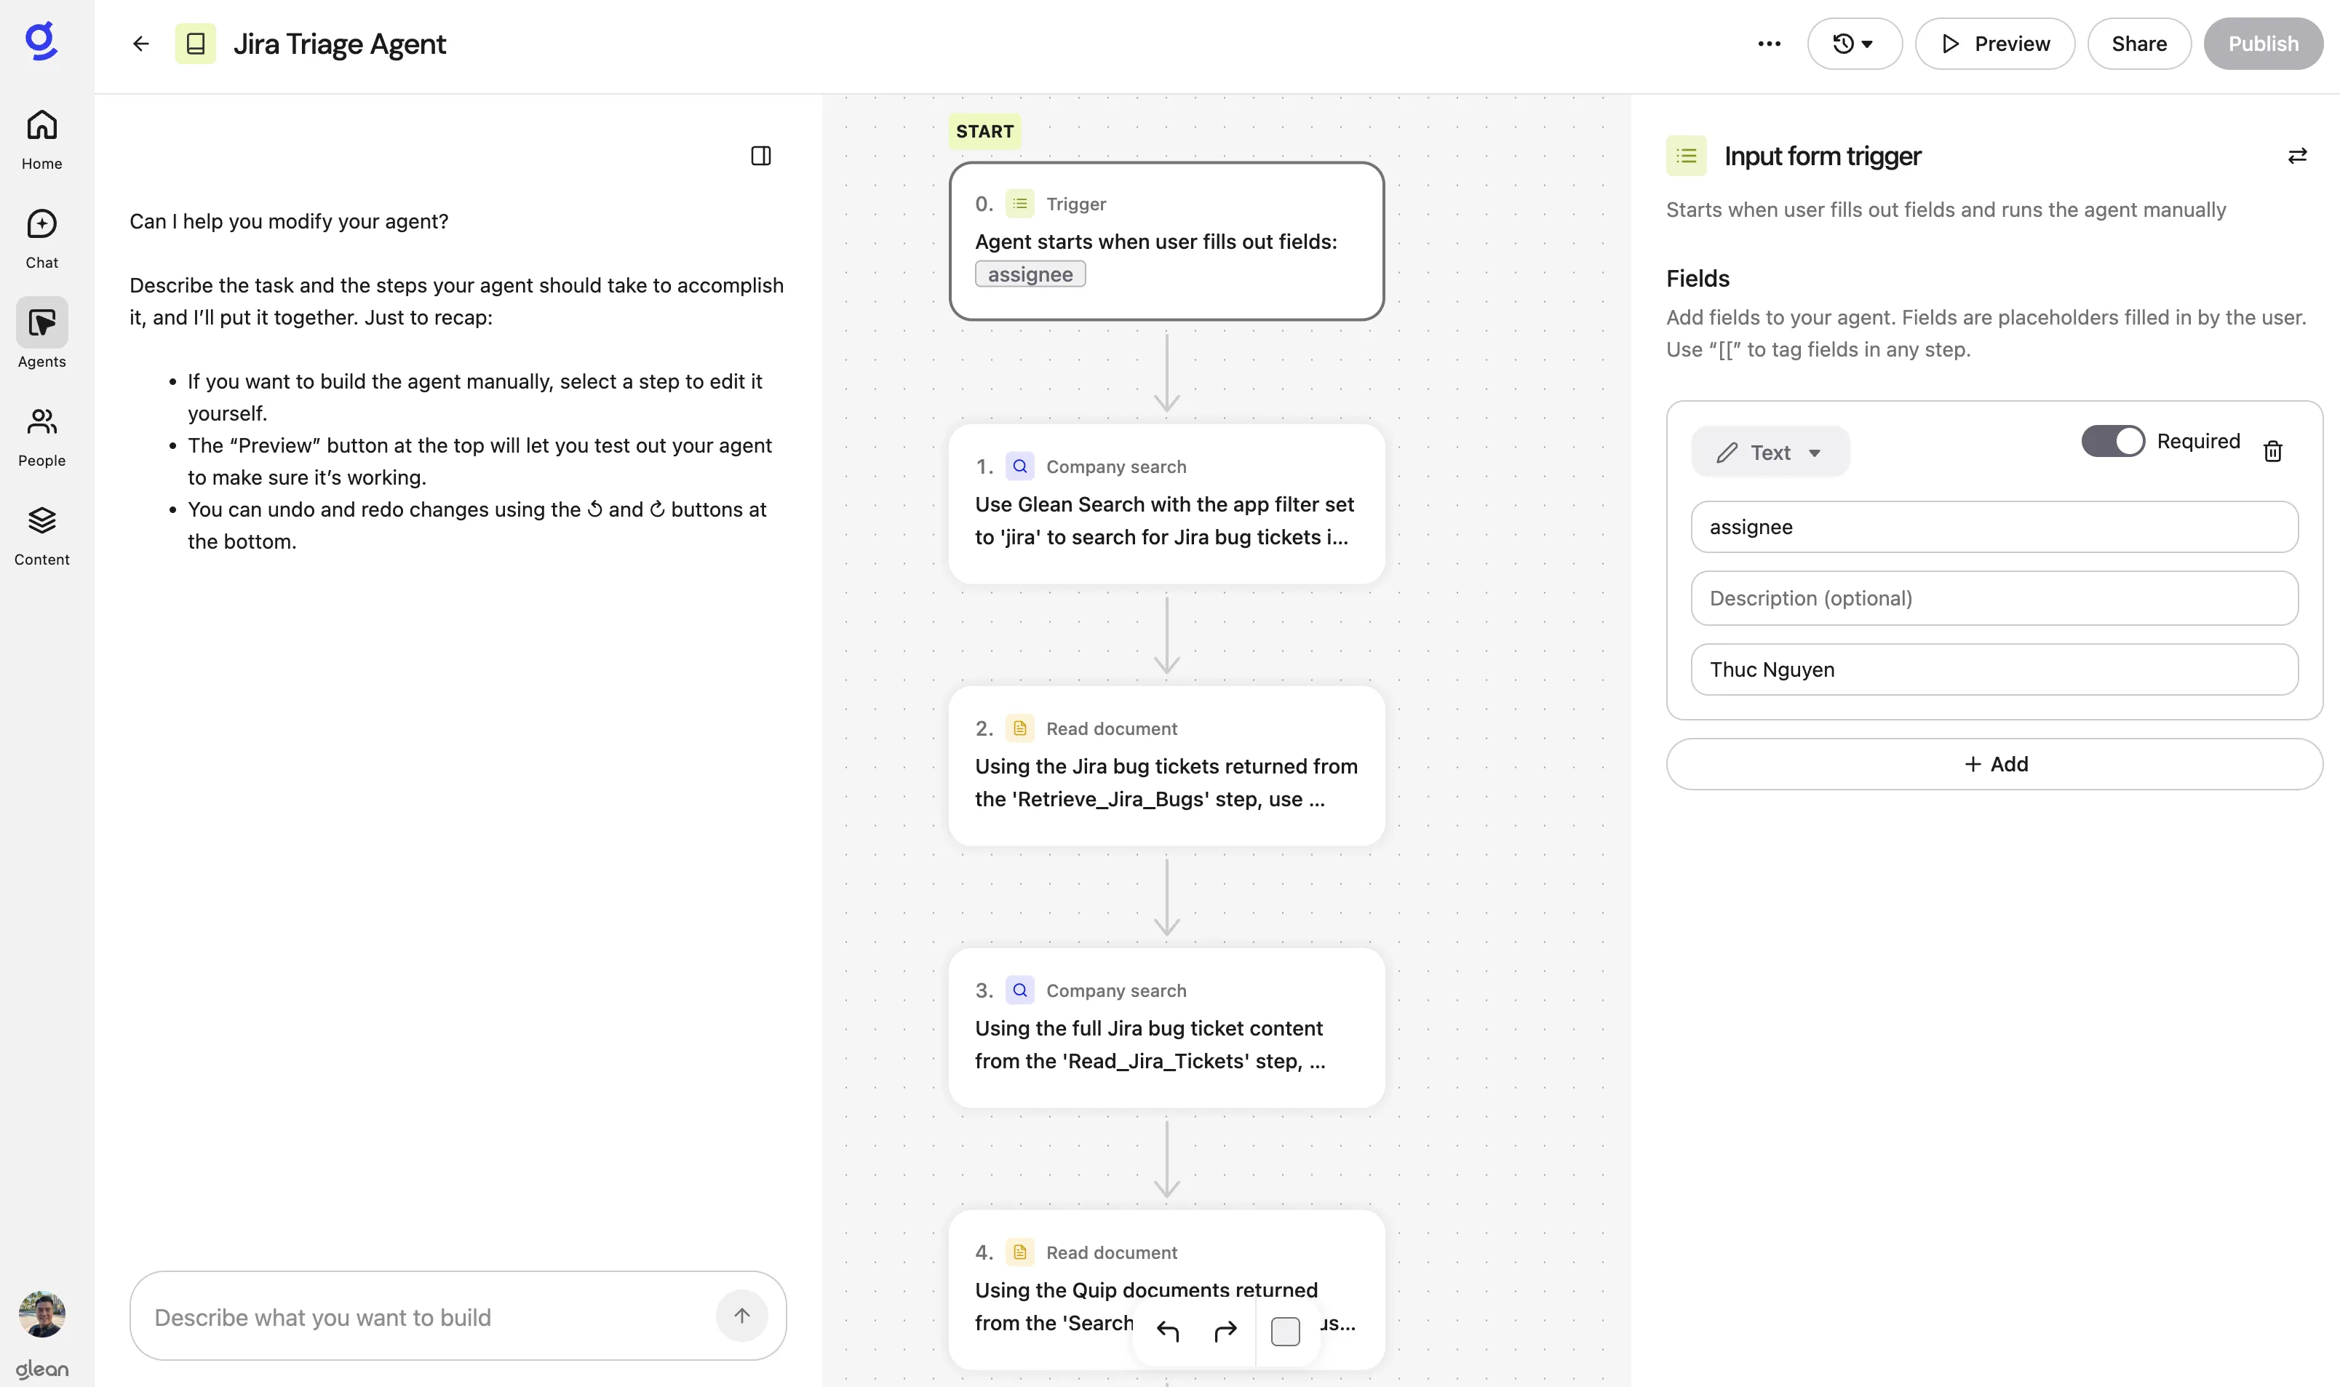Click the Add field button

(x=1994, y=765)
